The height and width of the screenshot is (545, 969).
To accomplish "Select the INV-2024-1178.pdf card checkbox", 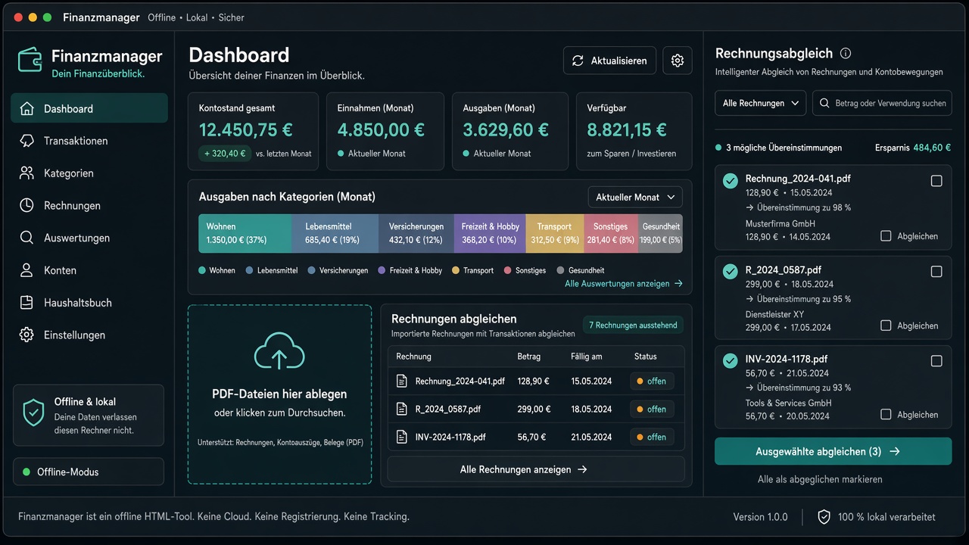I will 936,361.
